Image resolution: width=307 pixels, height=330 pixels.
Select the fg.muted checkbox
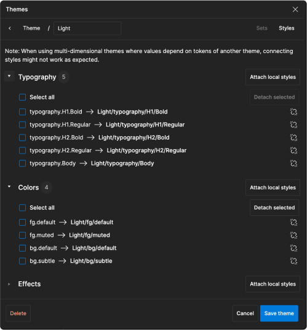23,235
